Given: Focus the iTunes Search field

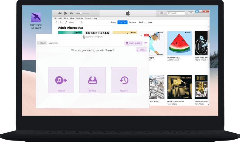Looking at the screenshot, I should (x=176, y=13).
